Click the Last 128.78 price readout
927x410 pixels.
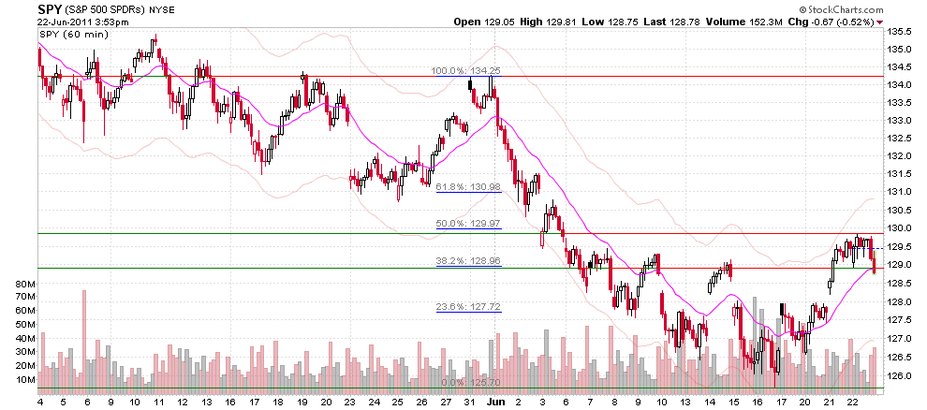[671, 22]
